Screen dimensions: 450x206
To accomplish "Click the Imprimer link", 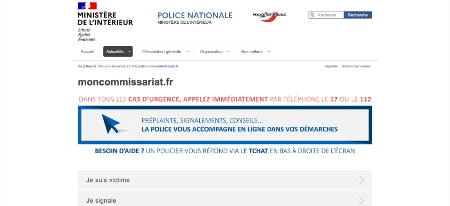I will point(331,66).
